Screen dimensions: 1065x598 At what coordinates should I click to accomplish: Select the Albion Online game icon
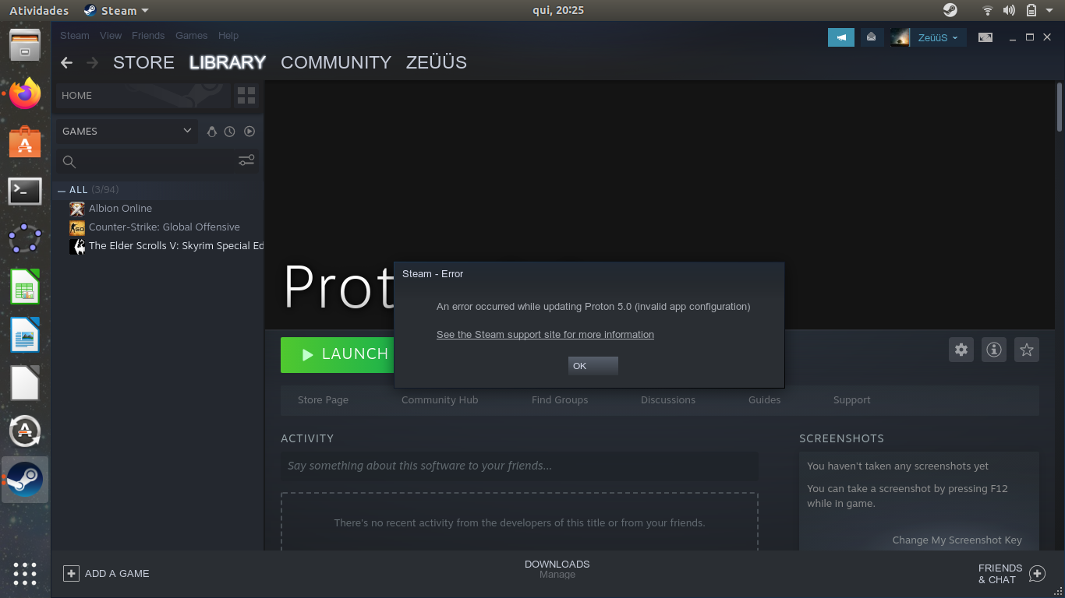pos(77,209)
